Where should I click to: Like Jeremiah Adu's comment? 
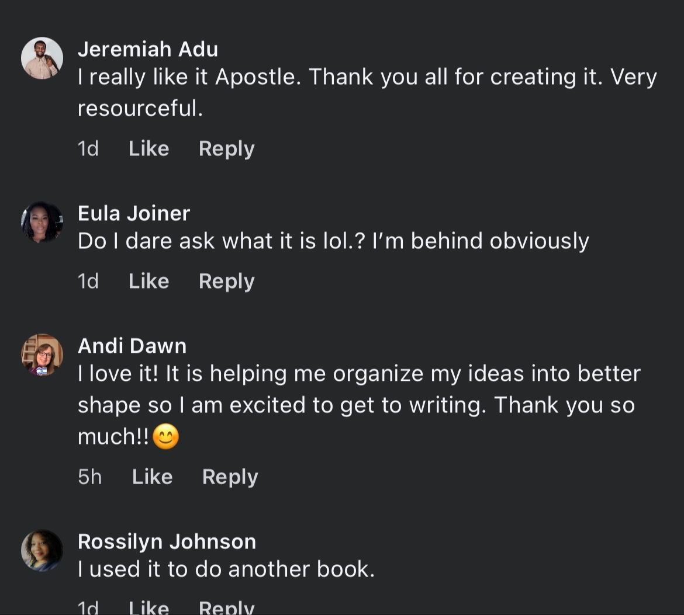[148, 149]
